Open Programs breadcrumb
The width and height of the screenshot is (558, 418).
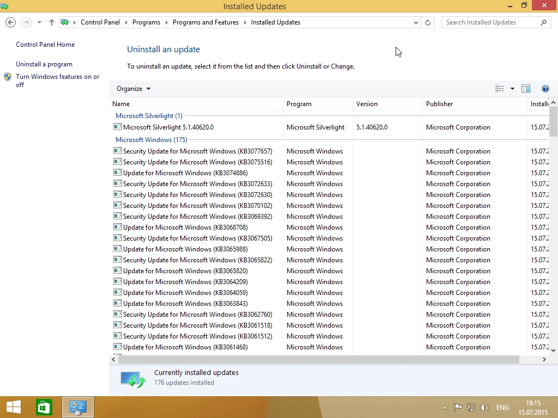point(146,22)
